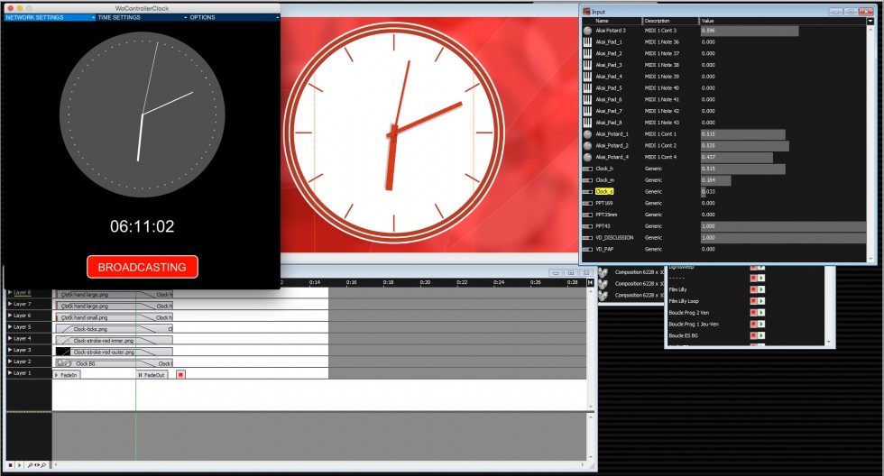
Task: Click the timeline list scroll-down arrow
Action: [x=829, y=342]
